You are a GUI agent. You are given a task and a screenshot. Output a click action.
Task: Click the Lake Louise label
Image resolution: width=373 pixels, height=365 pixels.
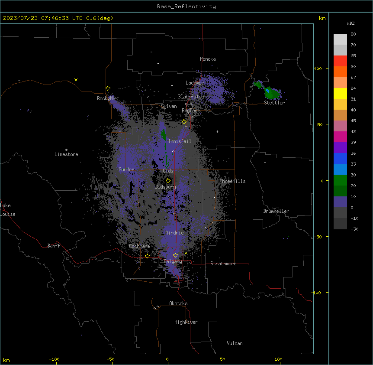[8, 210]
